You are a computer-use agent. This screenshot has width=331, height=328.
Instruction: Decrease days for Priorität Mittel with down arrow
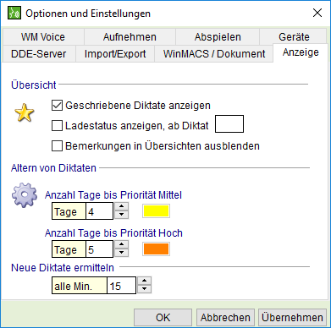[121, 215]
